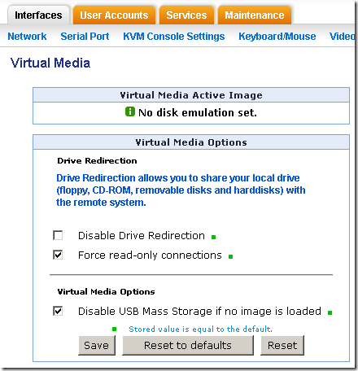Toggle Disable USB Mass Storage checkbox

point(58,311)
